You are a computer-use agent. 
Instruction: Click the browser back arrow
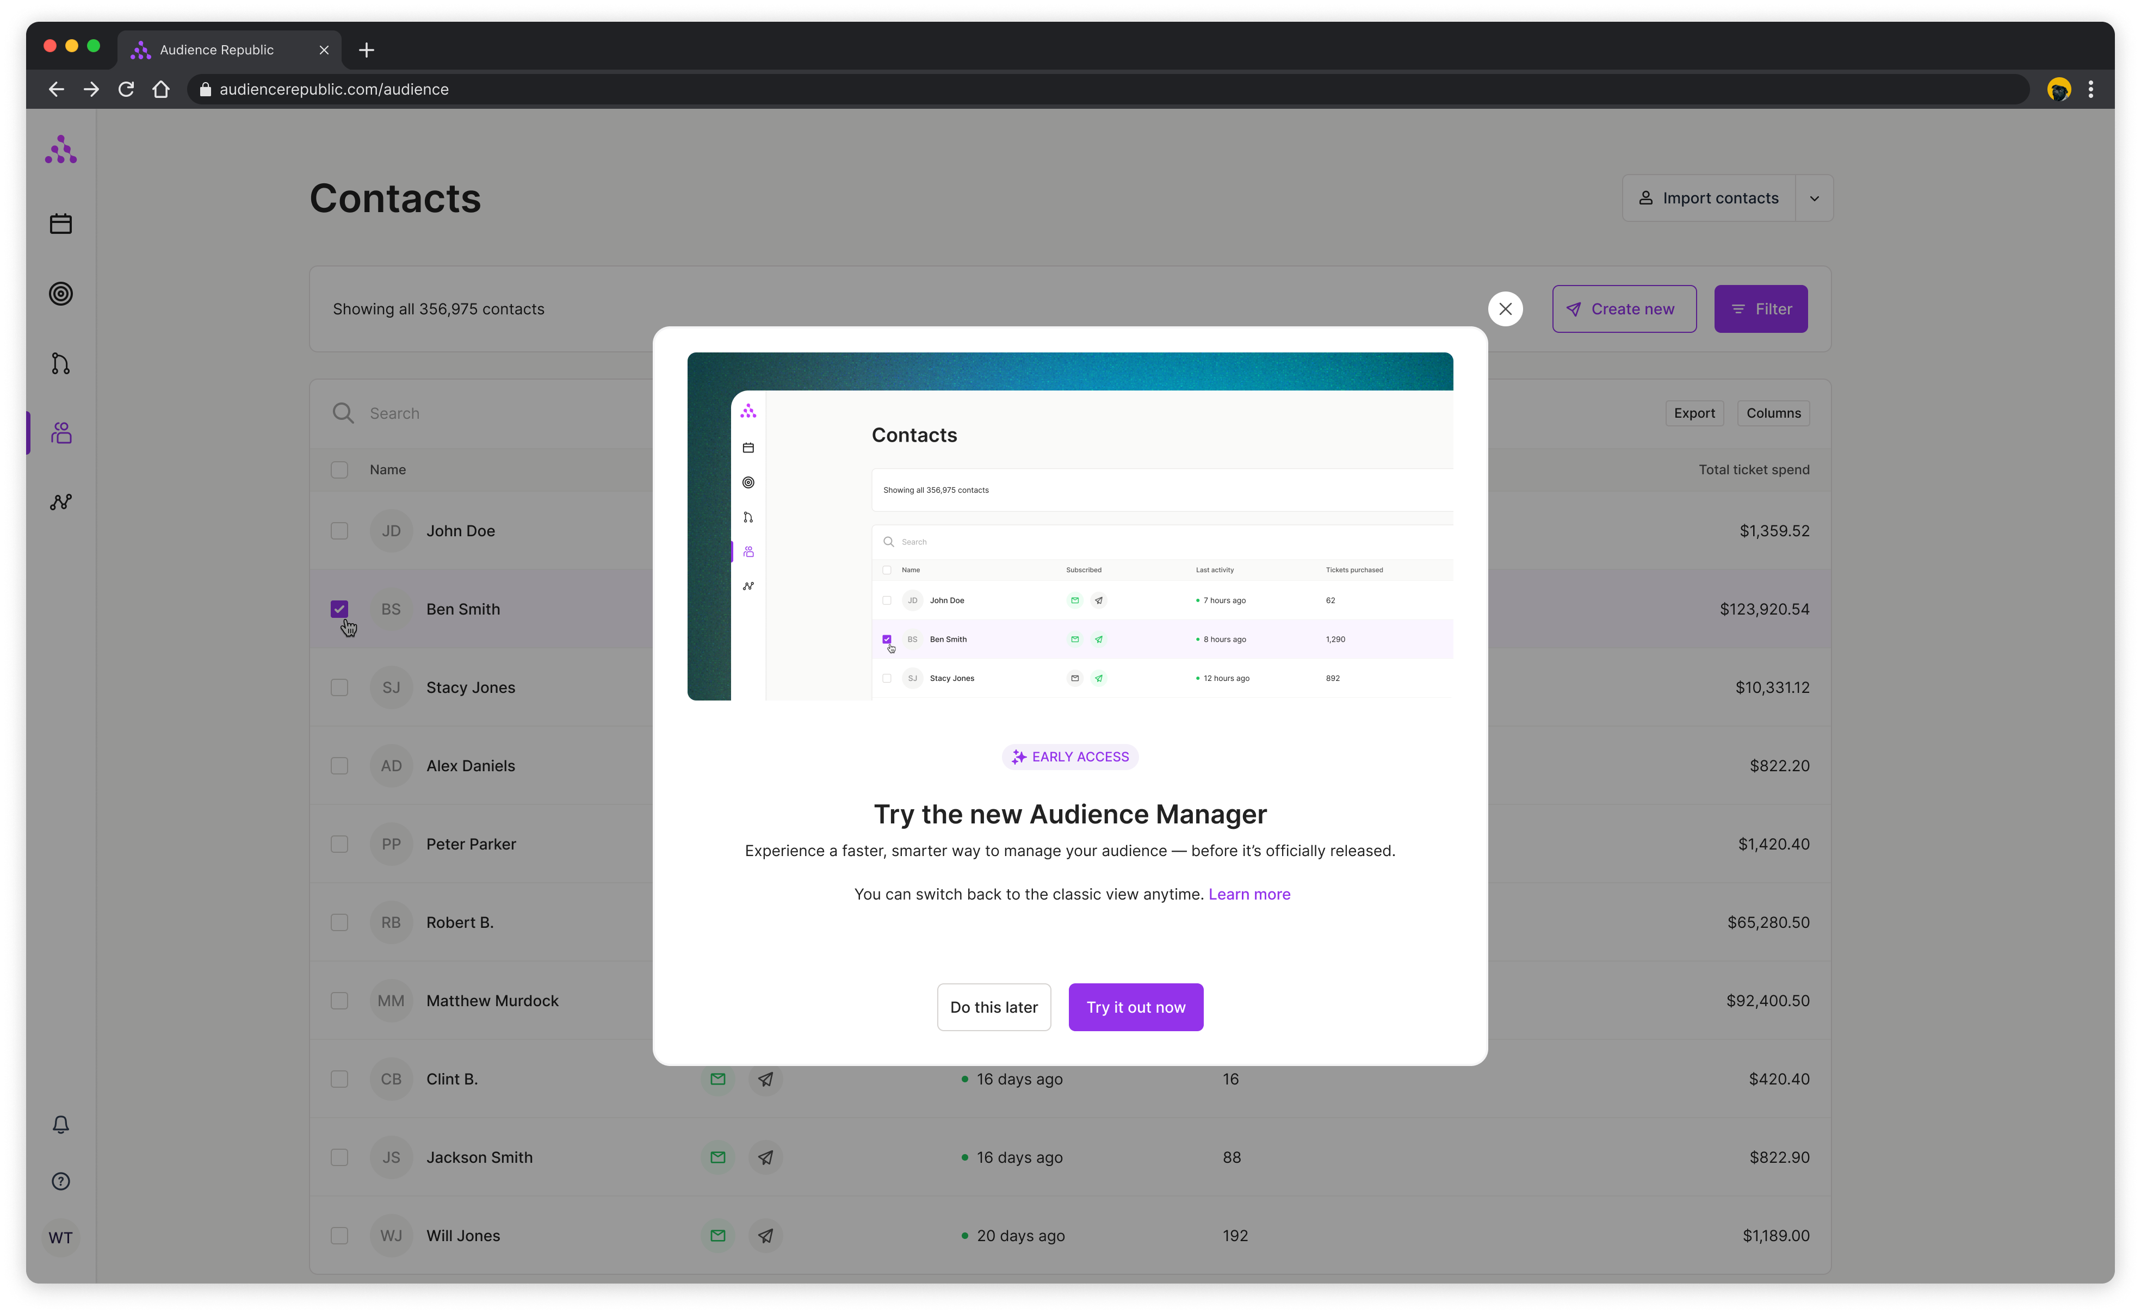[57, 89]
